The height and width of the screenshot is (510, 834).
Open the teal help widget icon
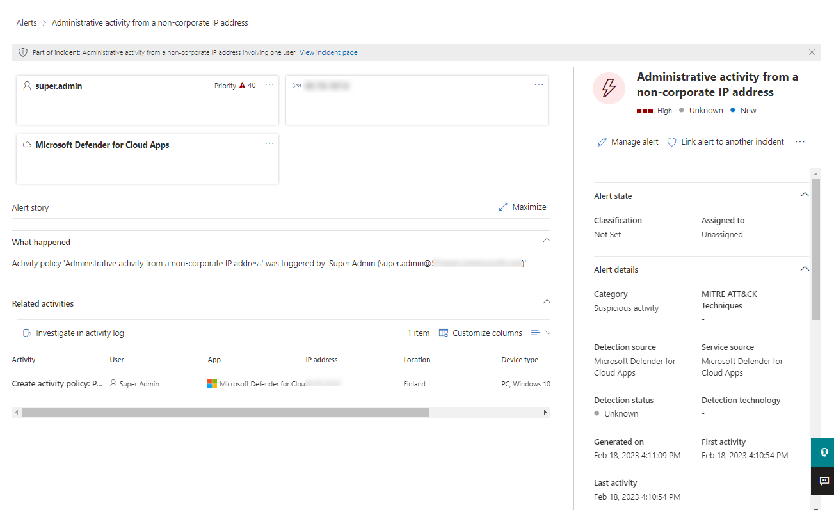tap(823, 451)
